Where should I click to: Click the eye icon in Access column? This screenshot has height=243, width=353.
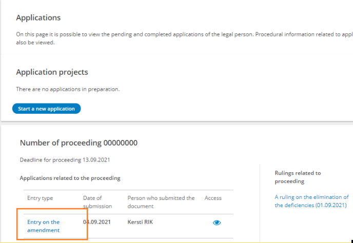217,222
